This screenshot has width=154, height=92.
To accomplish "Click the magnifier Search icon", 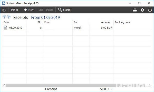I will pyautogui.click(x=60, y=10).
